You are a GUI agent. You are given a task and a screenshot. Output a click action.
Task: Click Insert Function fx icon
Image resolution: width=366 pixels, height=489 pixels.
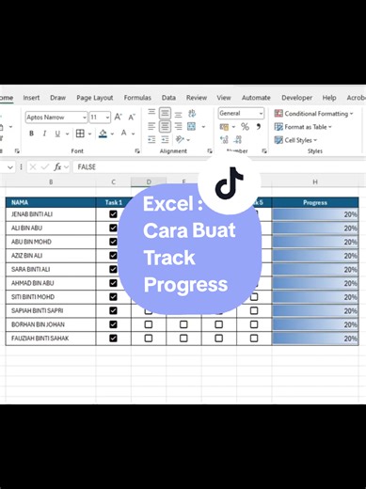[57, 166]
